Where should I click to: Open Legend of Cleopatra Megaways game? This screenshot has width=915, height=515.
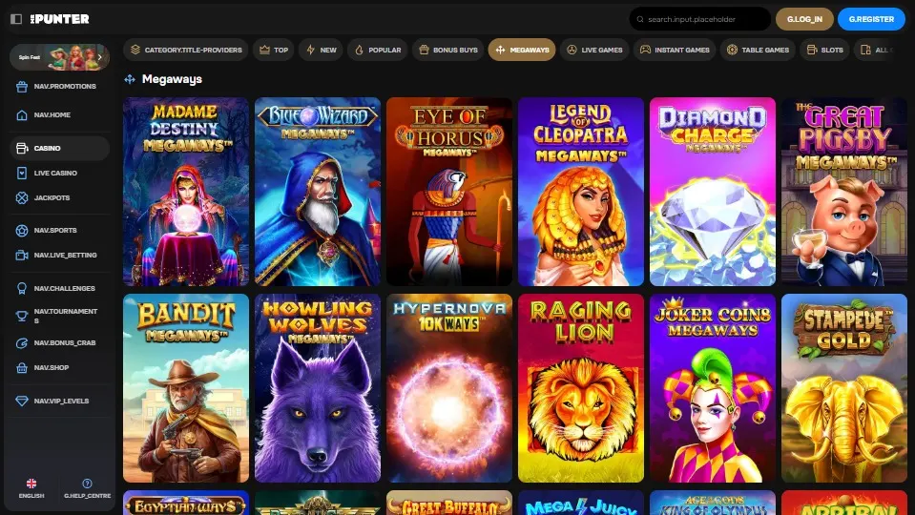581,192
